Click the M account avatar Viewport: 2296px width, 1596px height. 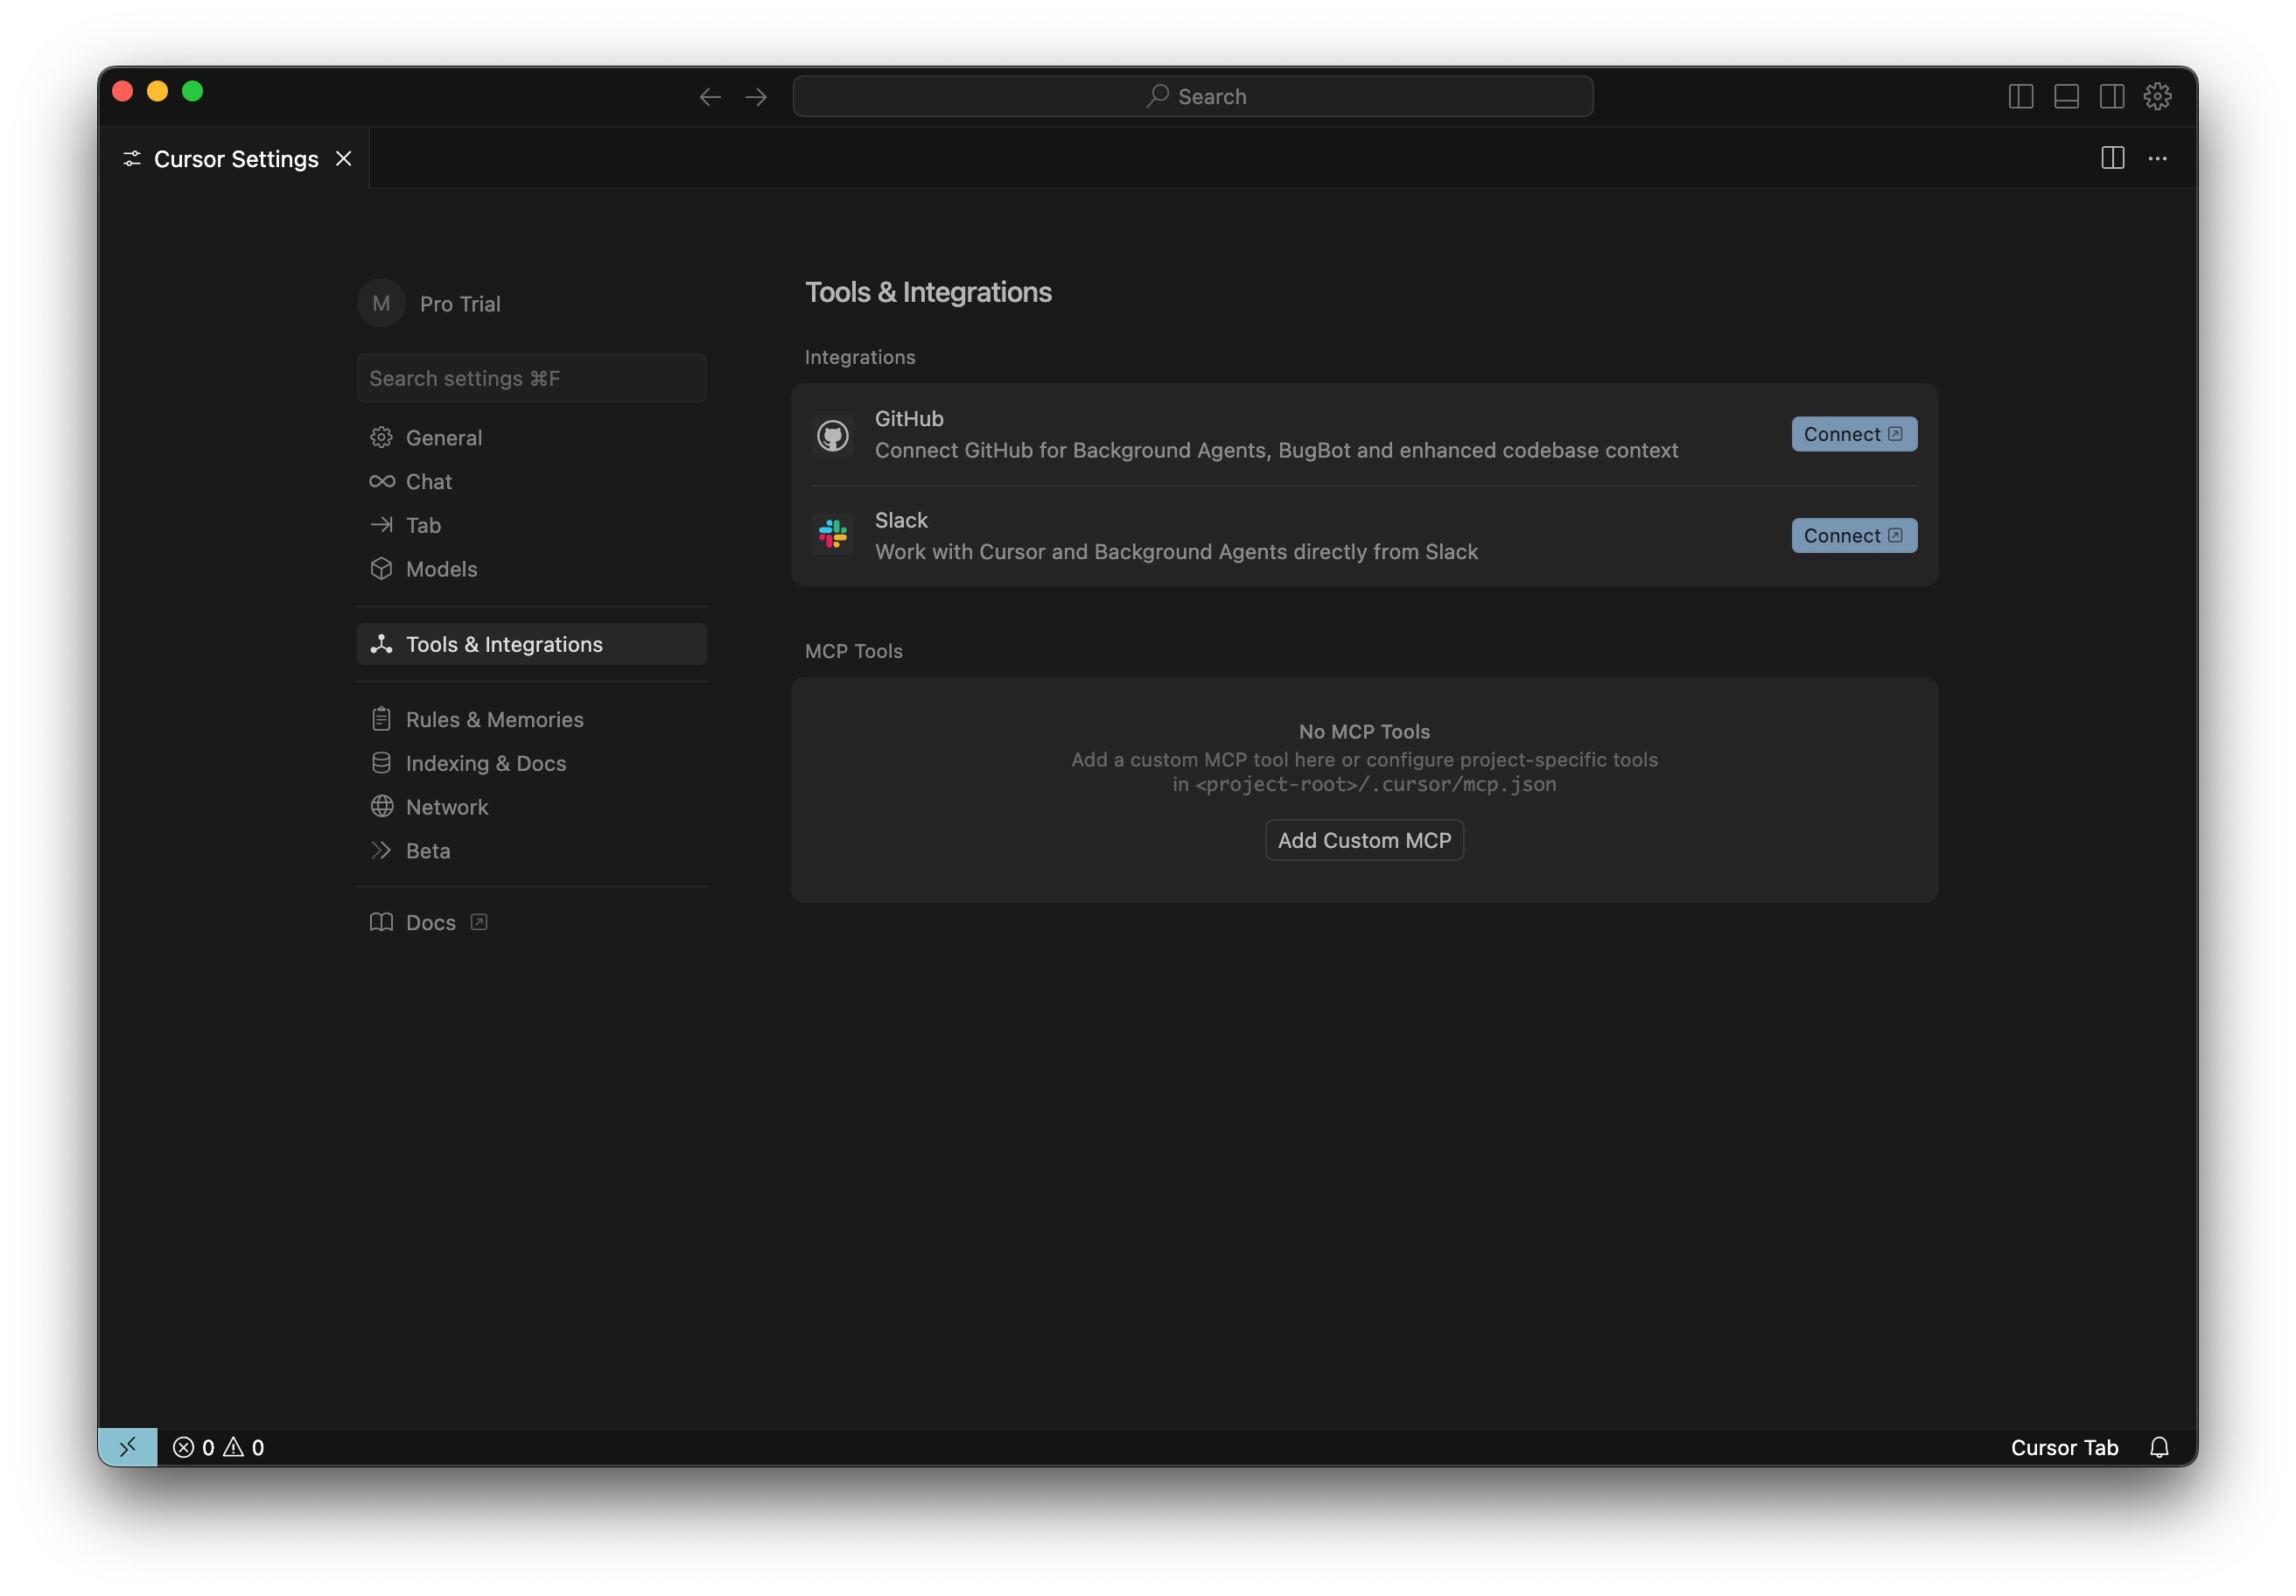(381, 303)
